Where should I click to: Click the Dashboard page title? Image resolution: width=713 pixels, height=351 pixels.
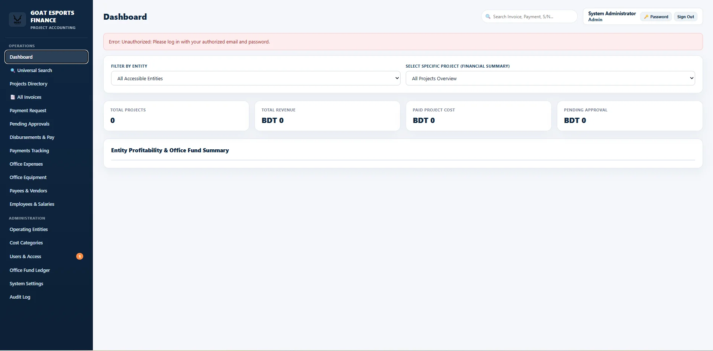[x=125, y=17]
